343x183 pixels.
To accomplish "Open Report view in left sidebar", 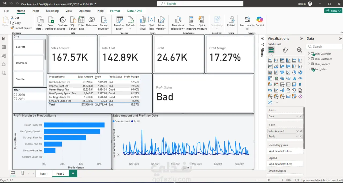I will [4, 38].
